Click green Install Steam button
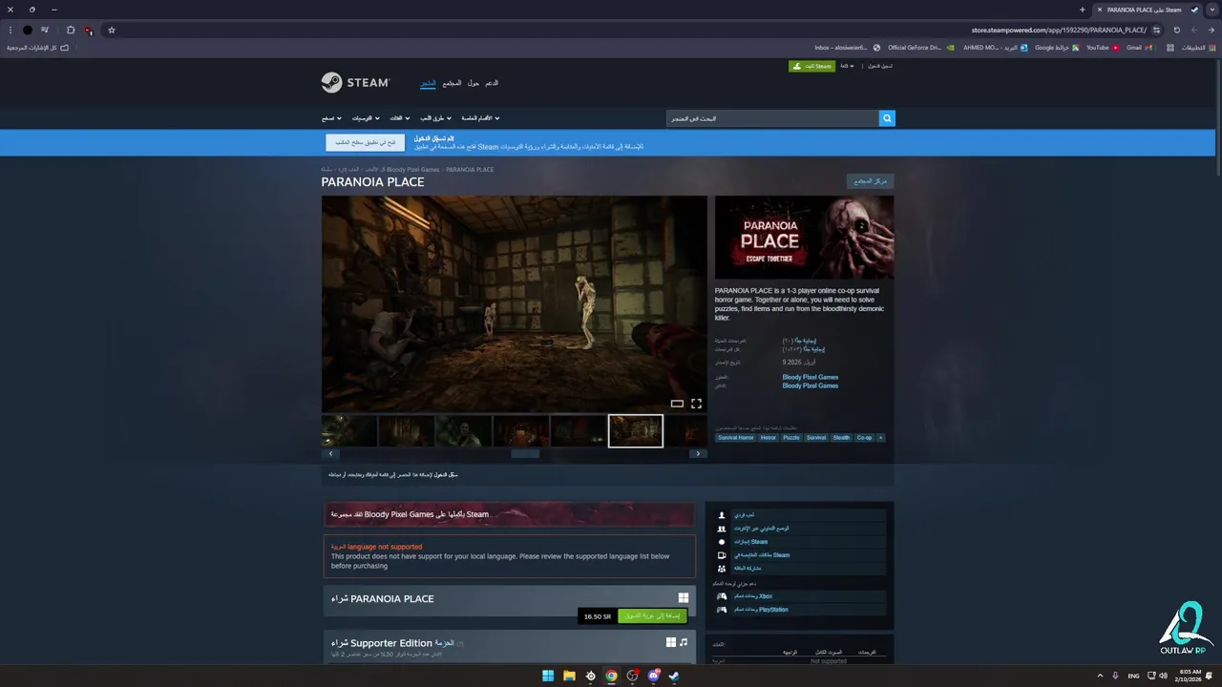The width and height of the screenshot is (1222, 687). tap(811, 66)
